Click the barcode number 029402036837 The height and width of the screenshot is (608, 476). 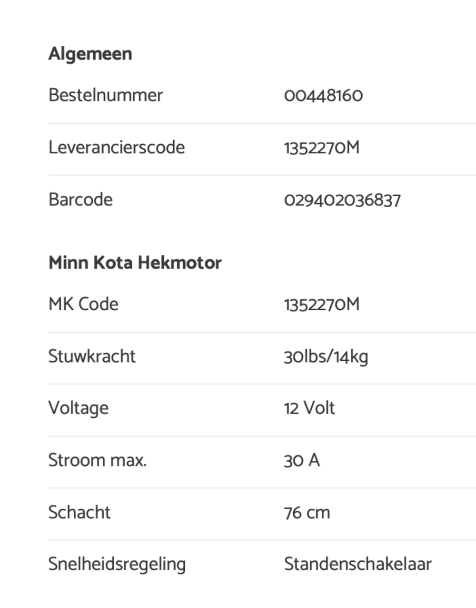tap(342, 200)
